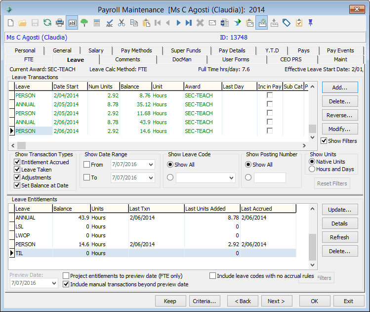Select Show All under Show Leave Code
Image resolution: width=370 pixels, height=312 pixels.
(x=170, y=165)
